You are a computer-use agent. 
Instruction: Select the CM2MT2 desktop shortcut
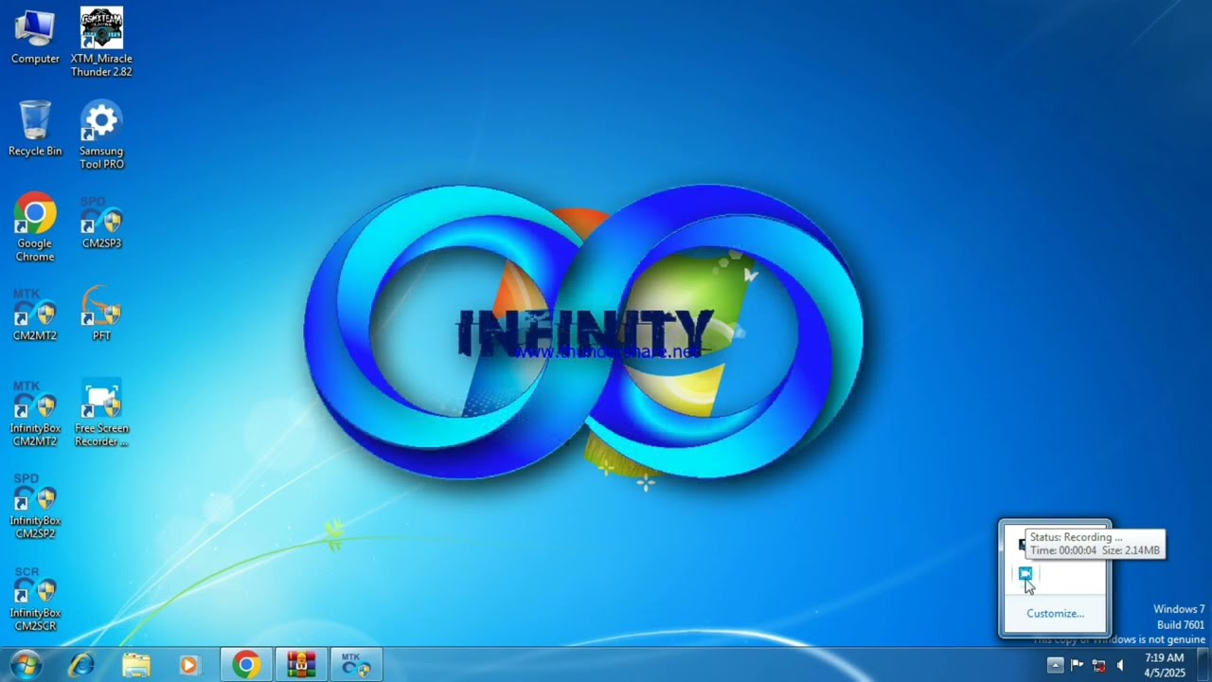pyautogui.click(x=35, y=315)
